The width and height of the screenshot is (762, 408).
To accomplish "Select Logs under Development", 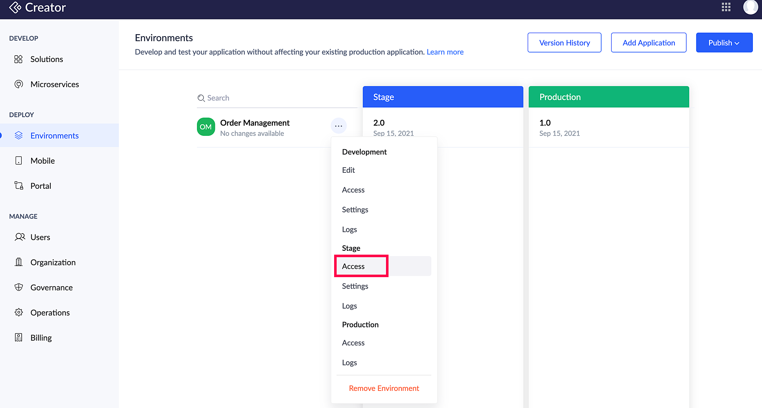I will pyautogui.click(x=384, y=229).
